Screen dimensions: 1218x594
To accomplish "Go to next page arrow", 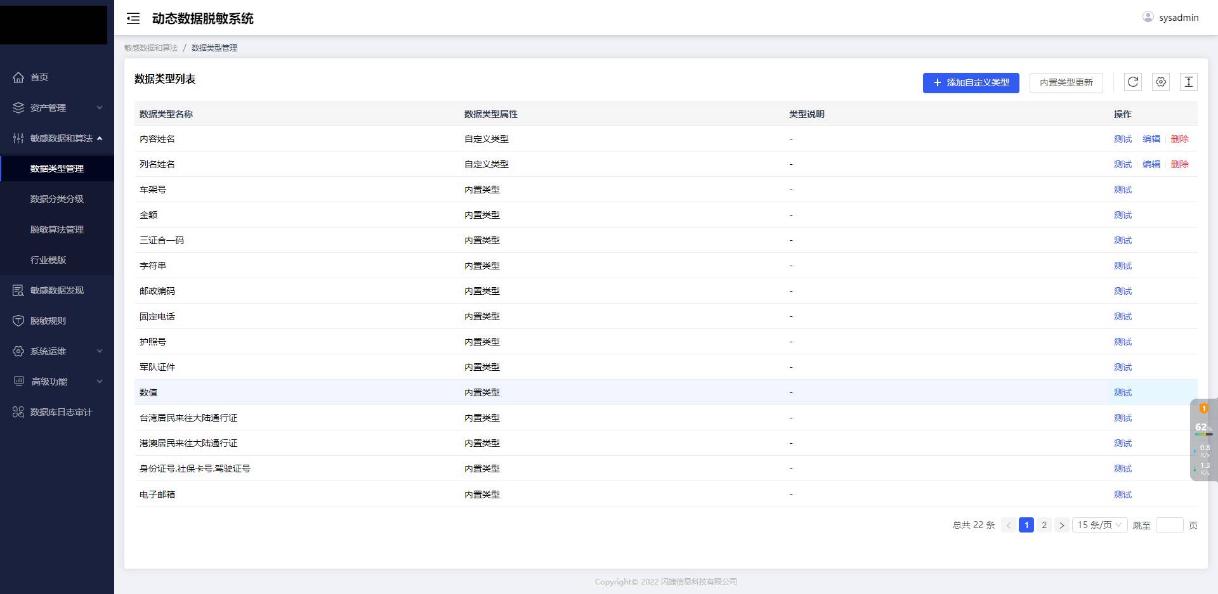I will tap(1062, 525).
